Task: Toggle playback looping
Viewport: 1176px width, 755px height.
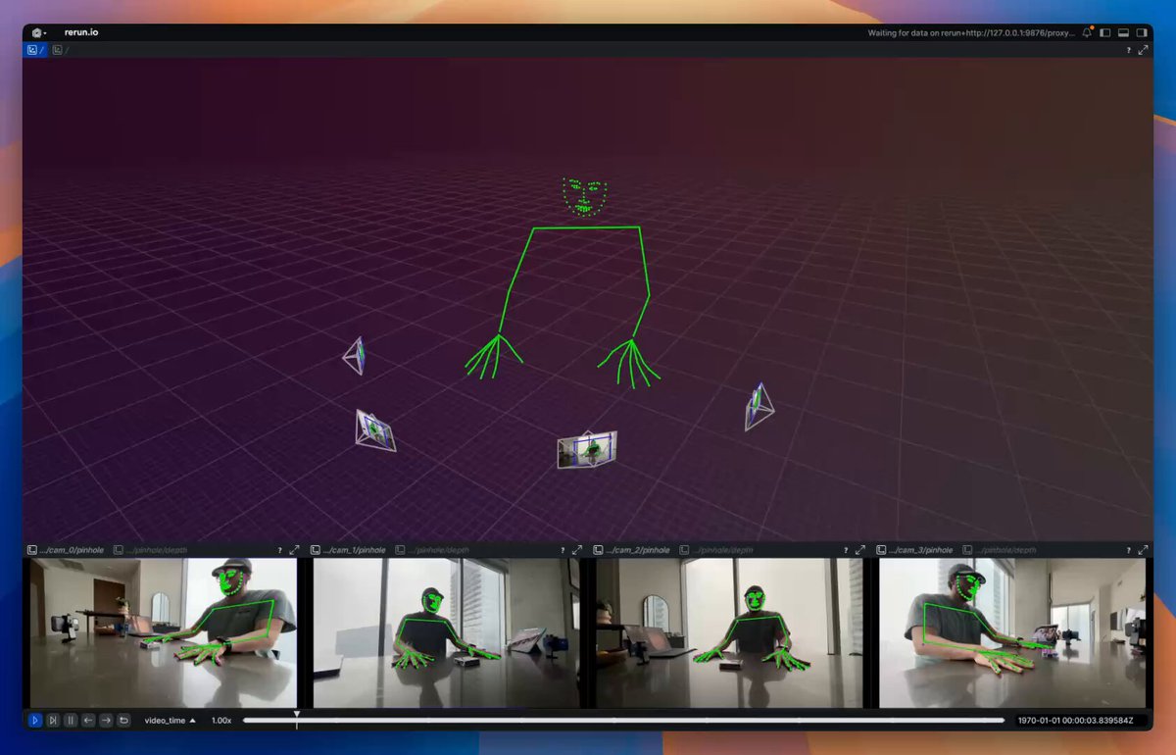Action: 123,720
